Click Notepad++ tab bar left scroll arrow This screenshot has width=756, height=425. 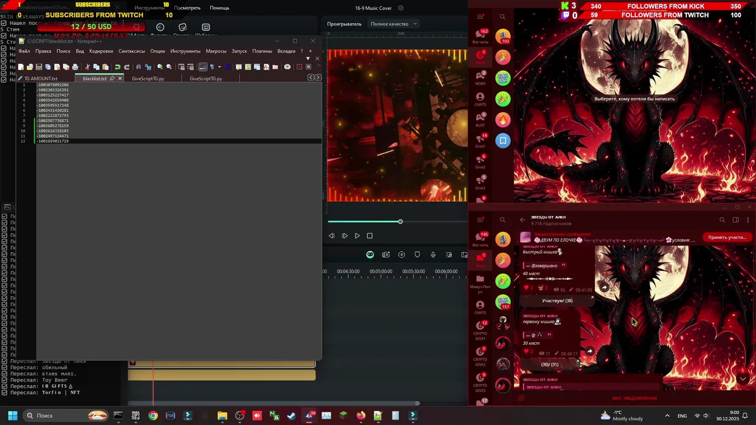click(x=311, y=77)
